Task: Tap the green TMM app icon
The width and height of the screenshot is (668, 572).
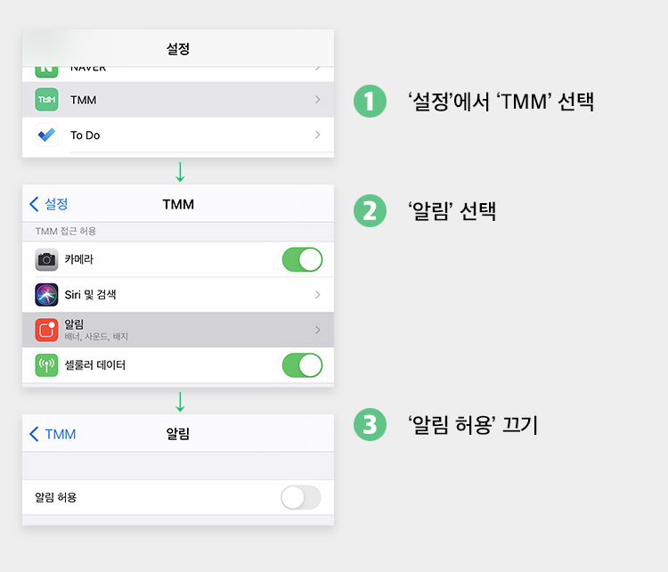Action: pos(46,99)
